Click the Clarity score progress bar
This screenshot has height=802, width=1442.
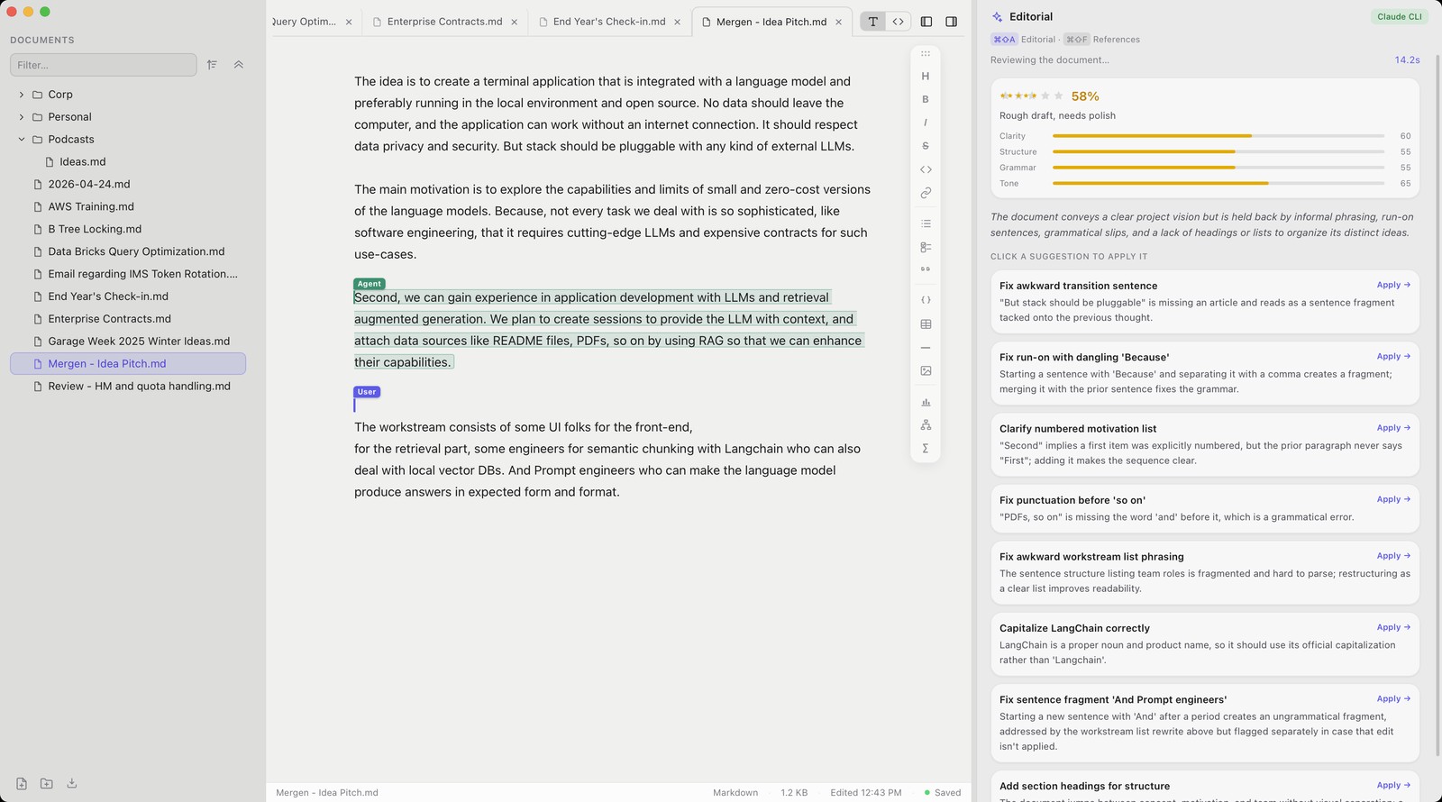(1218, 136)
